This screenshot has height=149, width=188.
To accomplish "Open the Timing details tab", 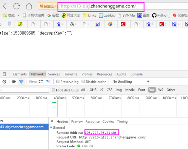I will 122,122.
